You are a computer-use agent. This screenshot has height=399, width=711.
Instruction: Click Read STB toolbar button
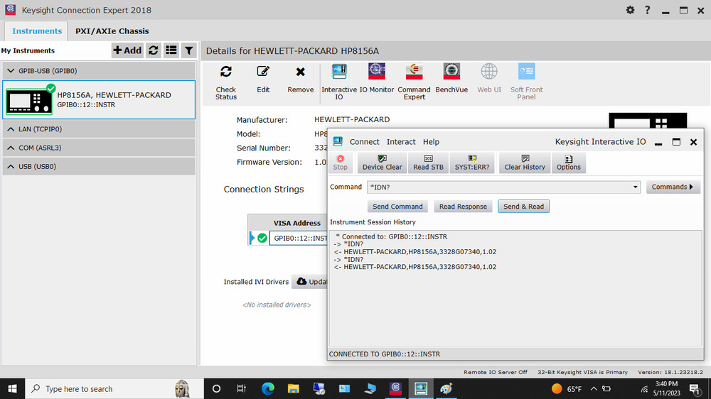(x=428, y=163)
